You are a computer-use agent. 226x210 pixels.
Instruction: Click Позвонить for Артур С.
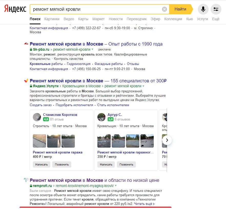coord(126,164)
